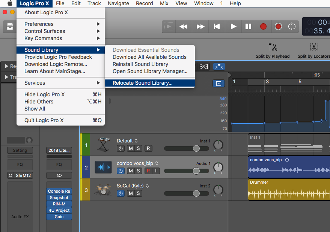Click the Default track volume slider knob
Image resolution: width=330 pixels, height=232 pixels.
[196, 148]
